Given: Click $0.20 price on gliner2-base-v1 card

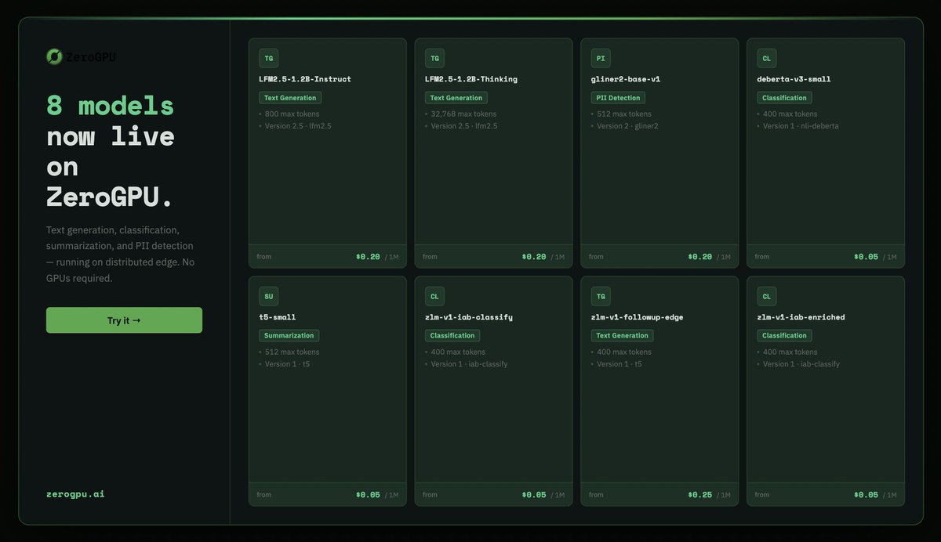Looking at the screenshot, I should click(x=700, y=256).
